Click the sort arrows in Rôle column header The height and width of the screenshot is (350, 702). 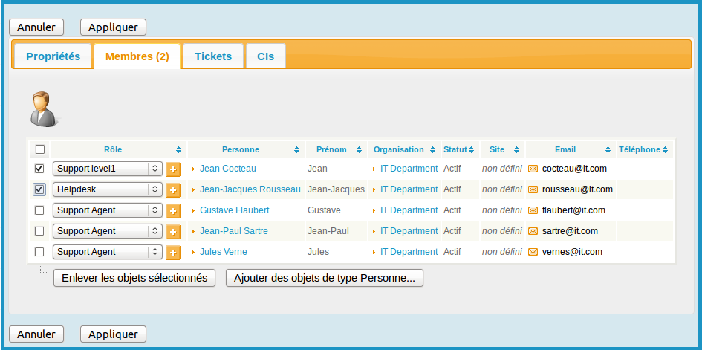coord(178,150)
